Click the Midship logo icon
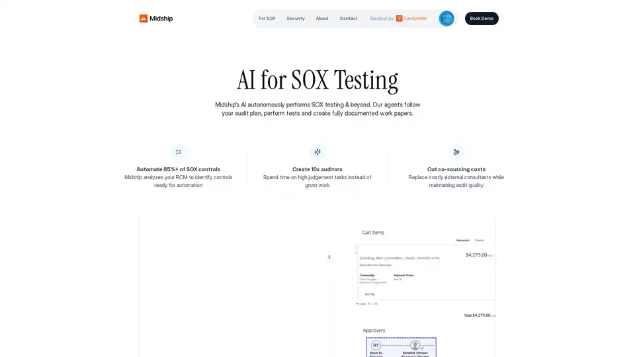The width and height of the screenshot is (635, 357). pyautogui.click(x=144, y=19)
